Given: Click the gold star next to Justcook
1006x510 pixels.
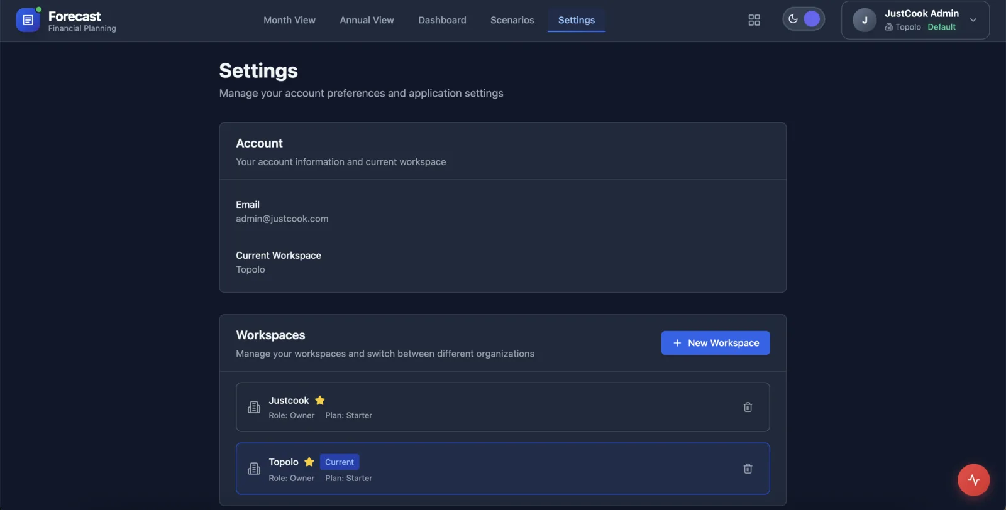Looking at the screenshot, I should (320, 401).
